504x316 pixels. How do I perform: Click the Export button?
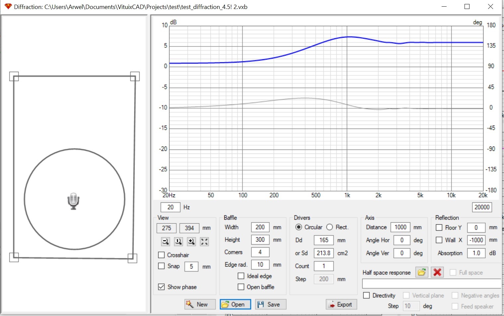click(x=341, y=304)
